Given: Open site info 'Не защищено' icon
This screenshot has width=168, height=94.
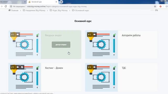Looking at the screenshot, I should pyautogui.click(x=11, y=6).
